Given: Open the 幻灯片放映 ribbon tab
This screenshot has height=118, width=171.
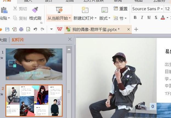Looking at the screenshot, I should [x=94, y=1].
